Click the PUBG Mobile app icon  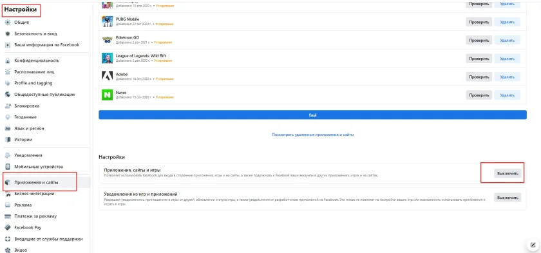click(108, 21)
